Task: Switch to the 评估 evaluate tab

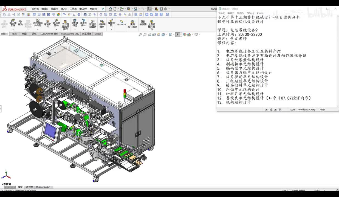Action: click(x=34, y=34)
